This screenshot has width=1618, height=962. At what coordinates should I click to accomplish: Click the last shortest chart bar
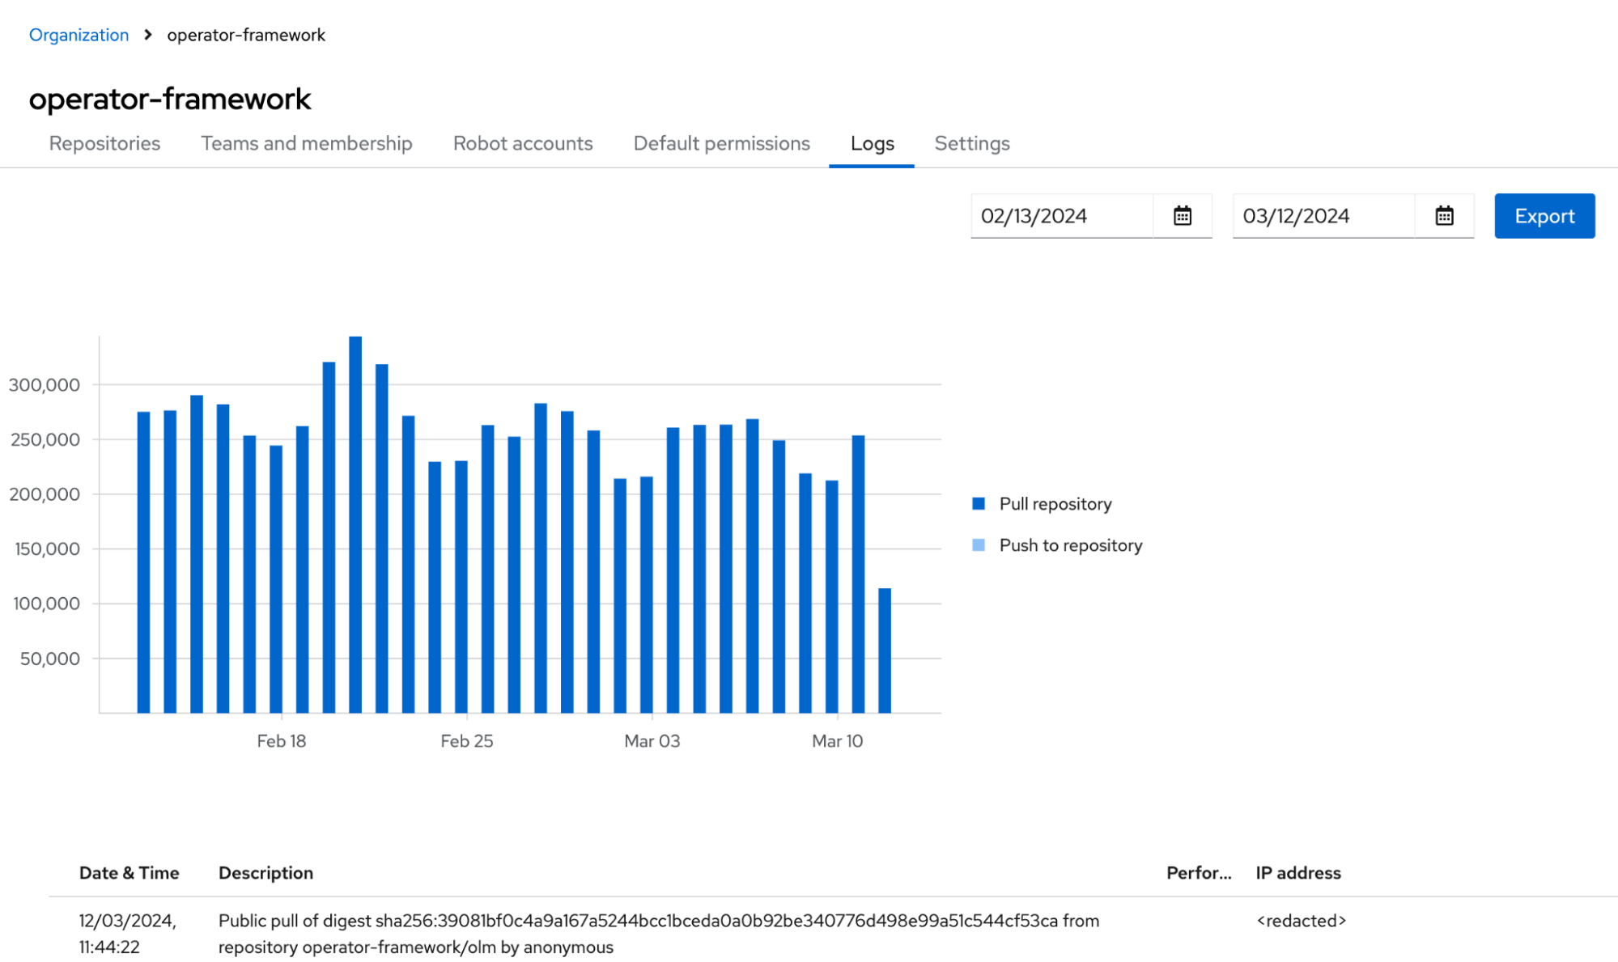(x=885, y=651)
